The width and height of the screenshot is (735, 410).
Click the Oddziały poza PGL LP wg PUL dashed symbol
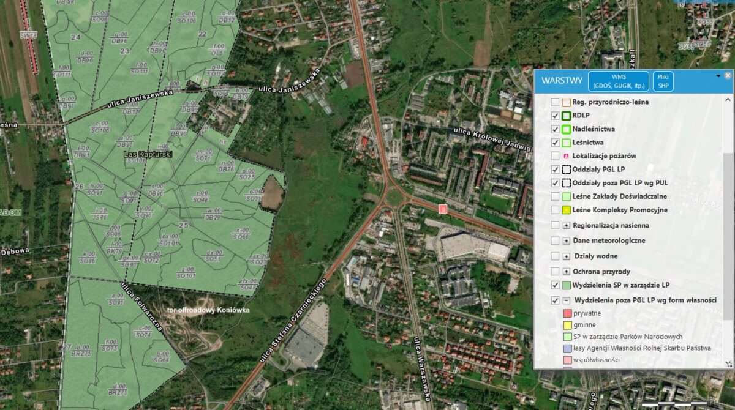pos(567,183)
